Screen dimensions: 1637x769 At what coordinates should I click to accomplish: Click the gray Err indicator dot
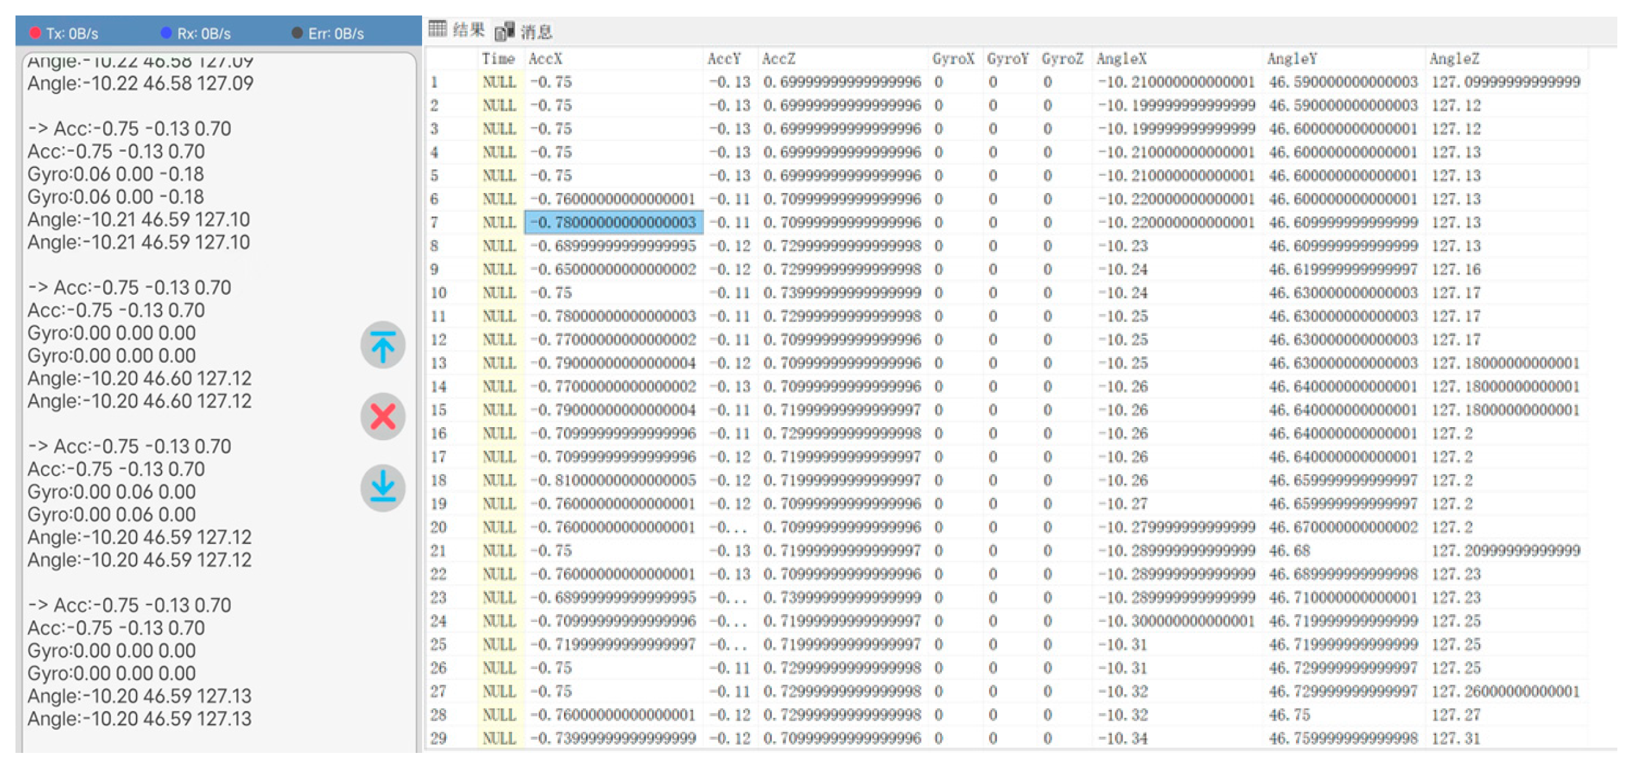(297, 32)
